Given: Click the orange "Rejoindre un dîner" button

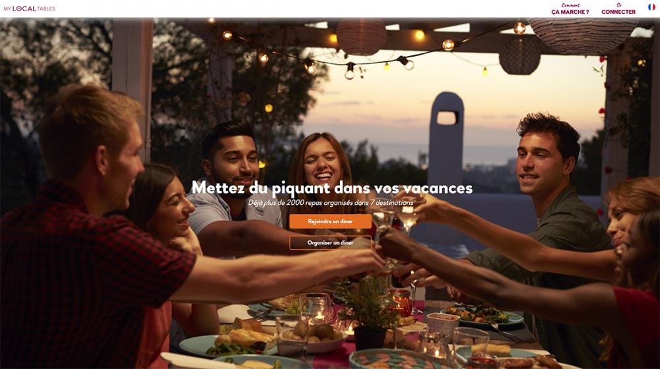Looking at the screenshot, I should click(331, 221).
